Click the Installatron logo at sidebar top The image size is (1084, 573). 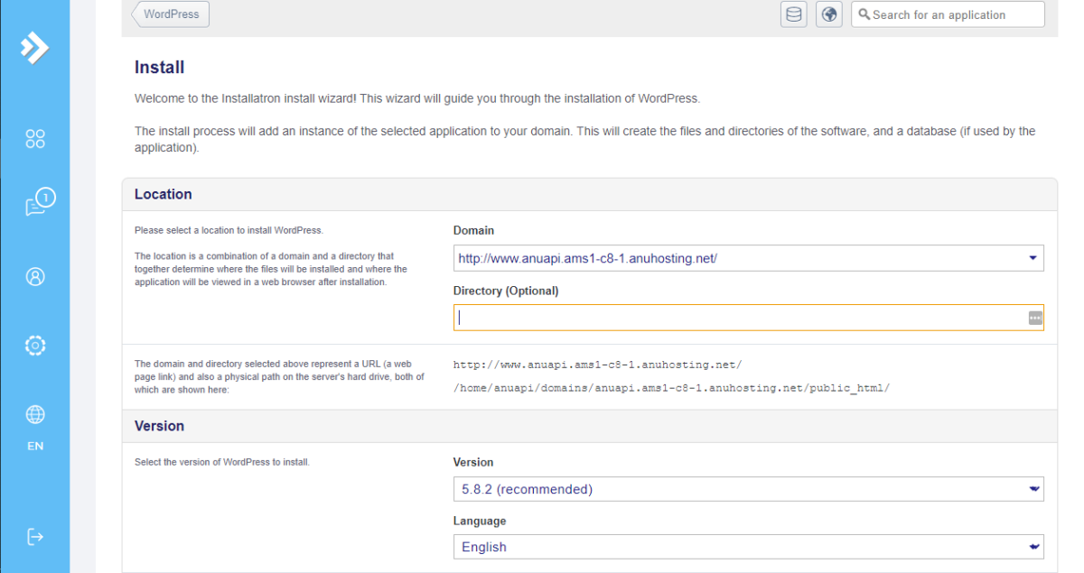coord(34,49)
